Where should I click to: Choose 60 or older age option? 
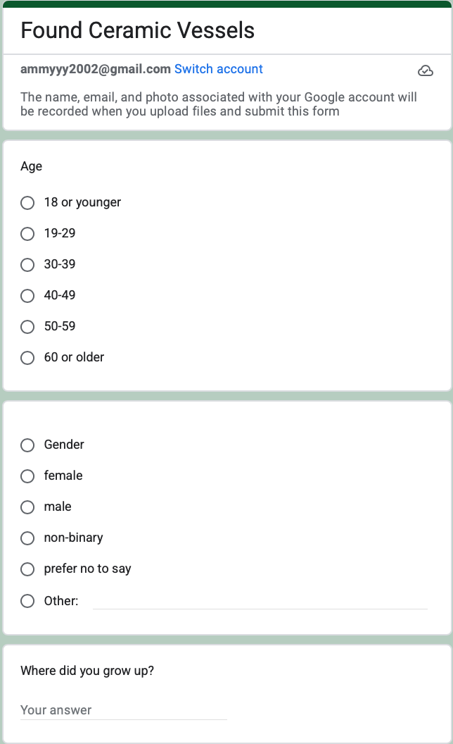tap(27, 358)
